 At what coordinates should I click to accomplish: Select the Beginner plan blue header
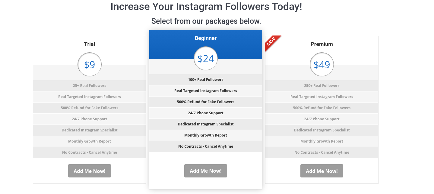pyautogui.click(x=206, y=44)
